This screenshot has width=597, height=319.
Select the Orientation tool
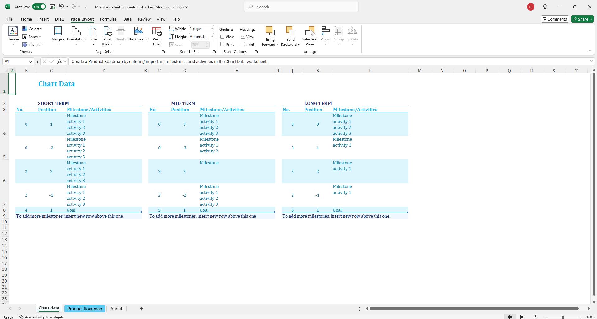[x=76, y=35]
